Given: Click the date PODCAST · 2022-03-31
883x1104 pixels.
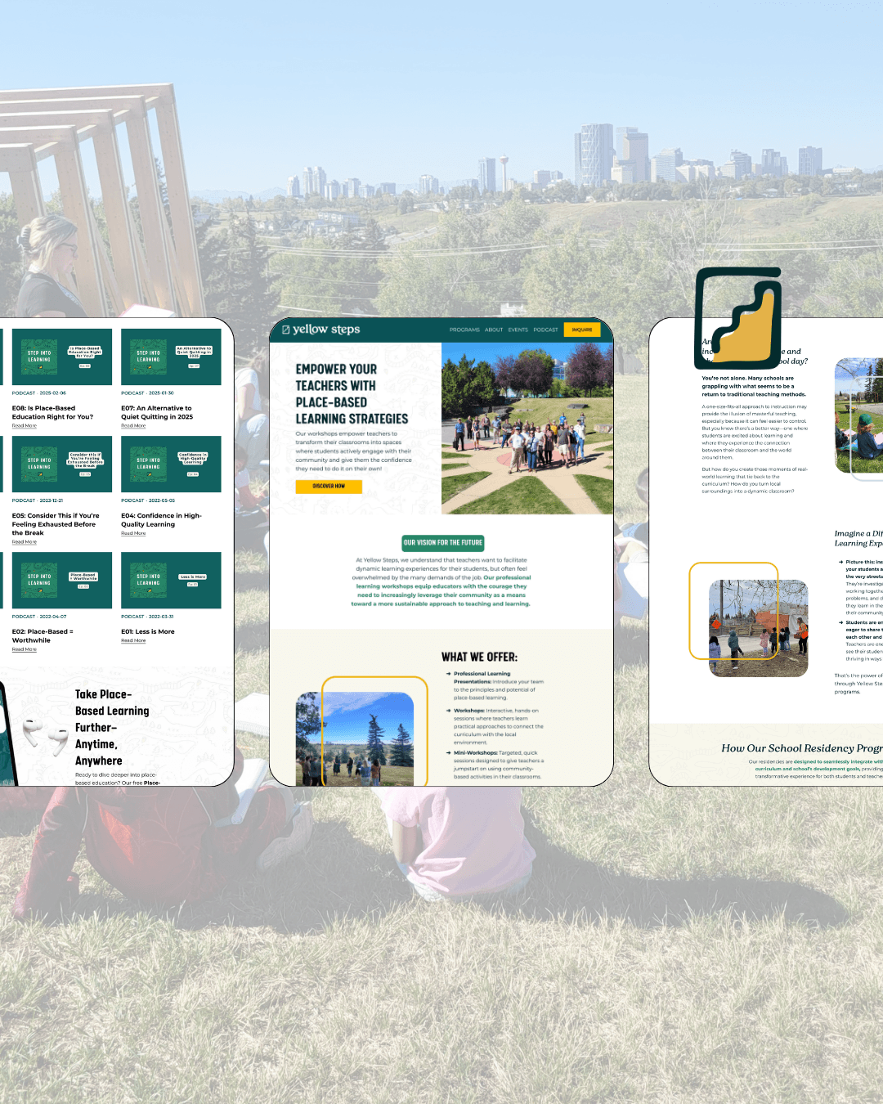Looking at the screenshot, I should (147, 617).
